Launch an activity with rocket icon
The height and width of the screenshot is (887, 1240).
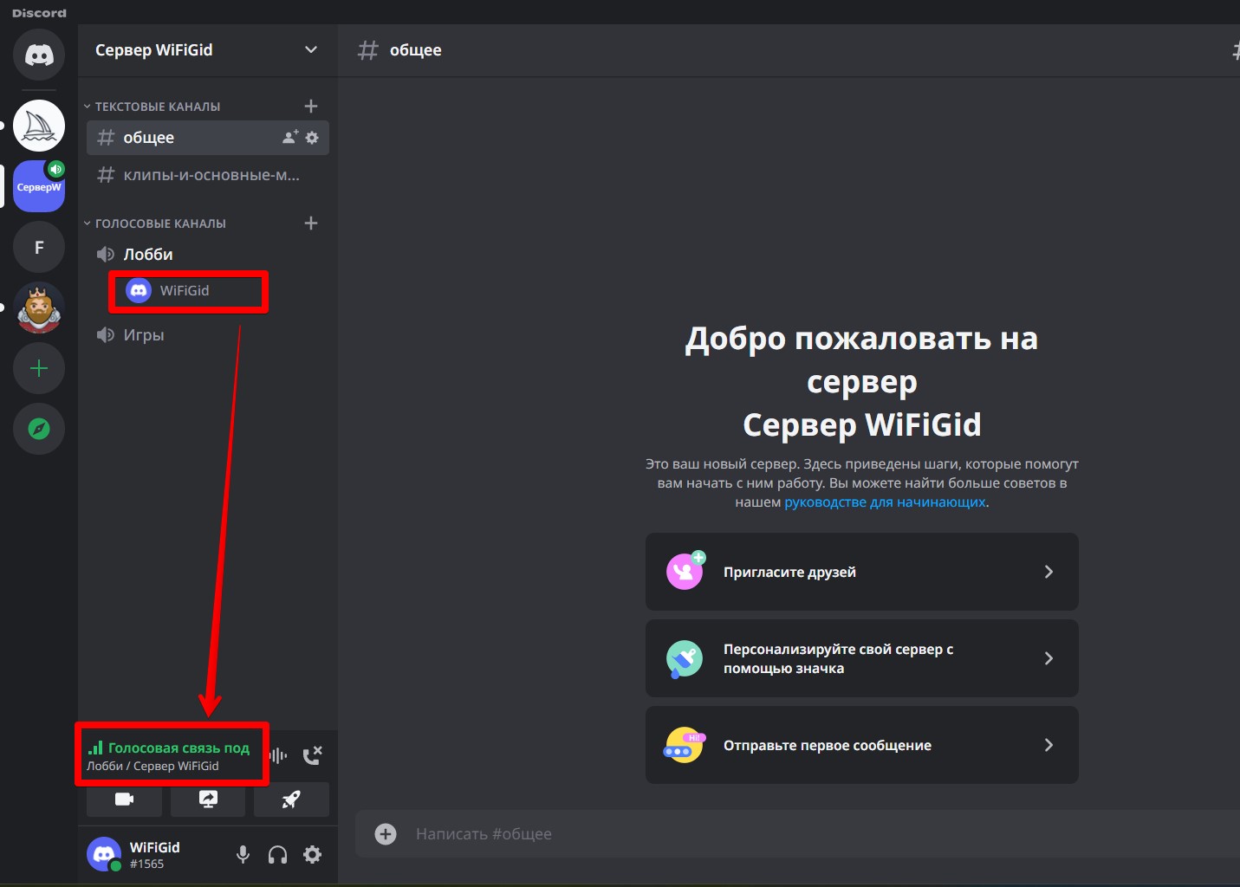point(291,799)
